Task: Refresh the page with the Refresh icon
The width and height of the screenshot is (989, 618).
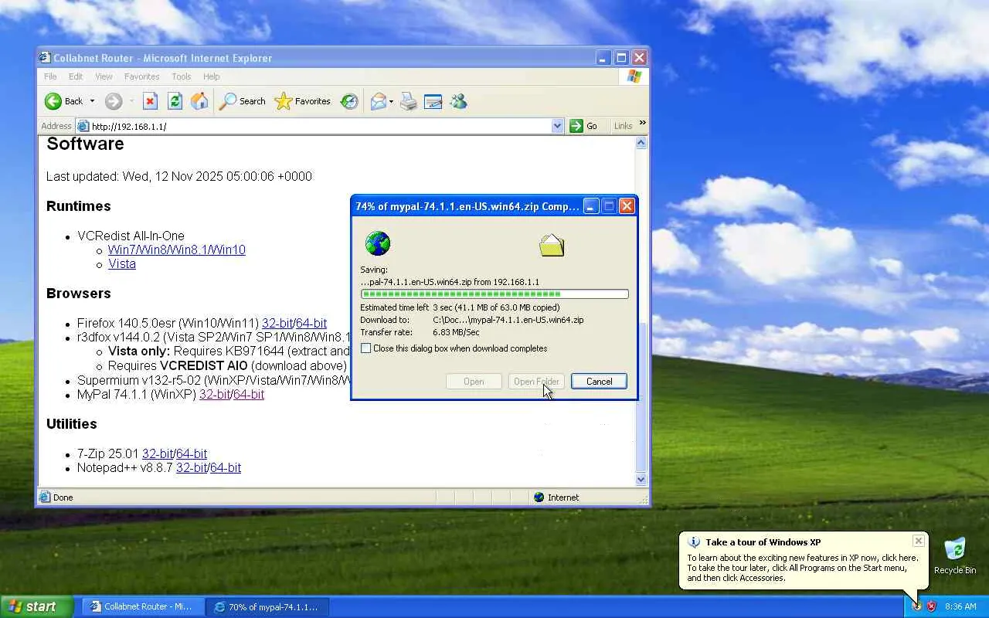Action: [x=175, y=101]
